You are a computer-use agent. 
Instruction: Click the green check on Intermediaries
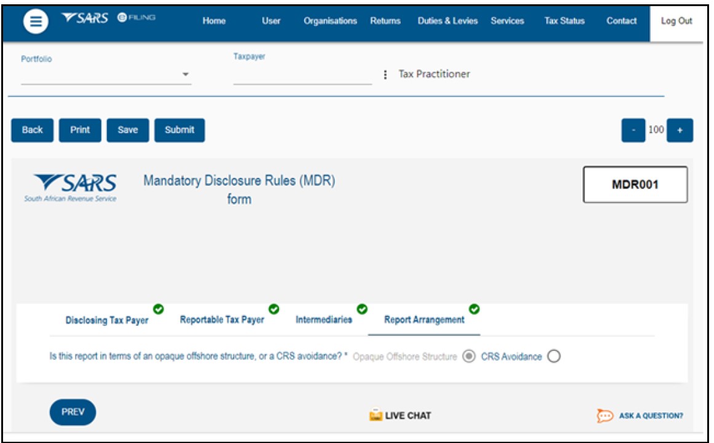[362, 309]
